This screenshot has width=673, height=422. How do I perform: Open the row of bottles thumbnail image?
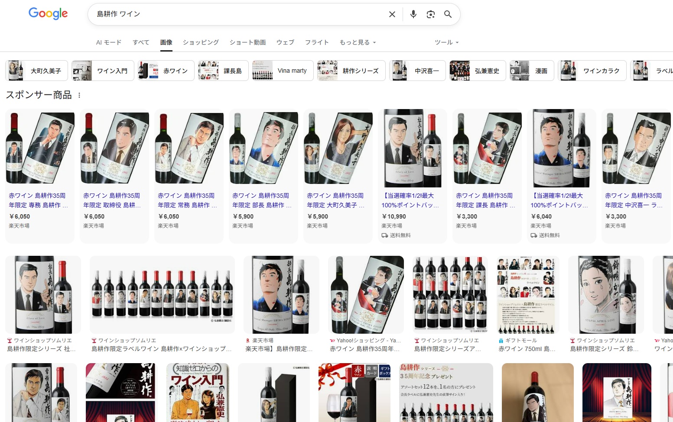[x=162, y=294]
